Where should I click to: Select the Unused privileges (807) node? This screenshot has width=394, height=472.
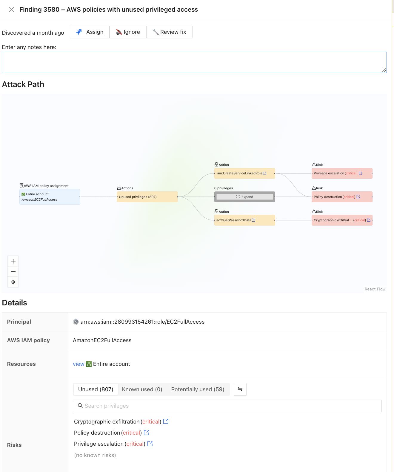147,197
